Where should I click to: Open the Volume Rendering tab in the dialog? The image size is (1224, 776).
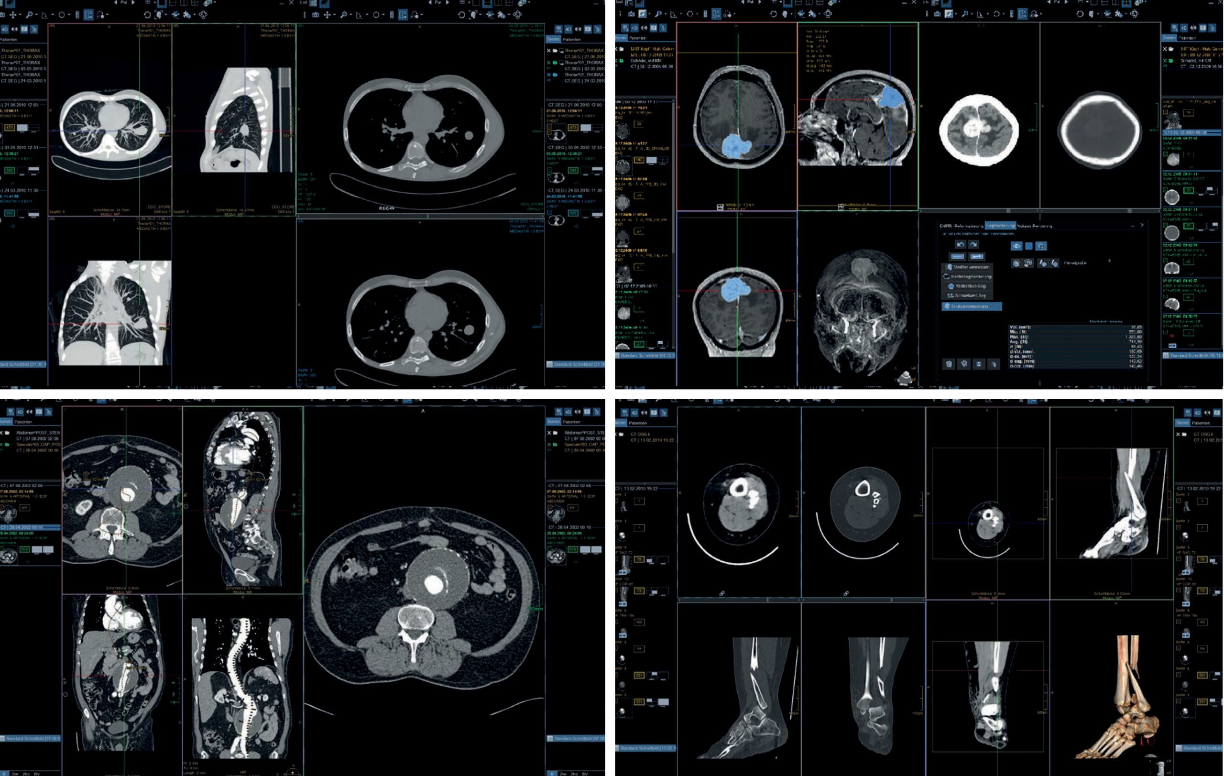click(x=1035, y=226)
